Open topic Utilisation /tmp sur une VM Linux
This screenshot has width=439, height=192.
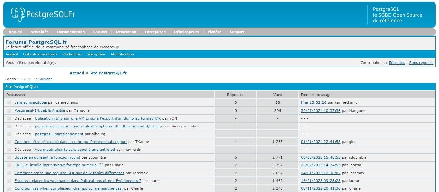tap(98, 118)
